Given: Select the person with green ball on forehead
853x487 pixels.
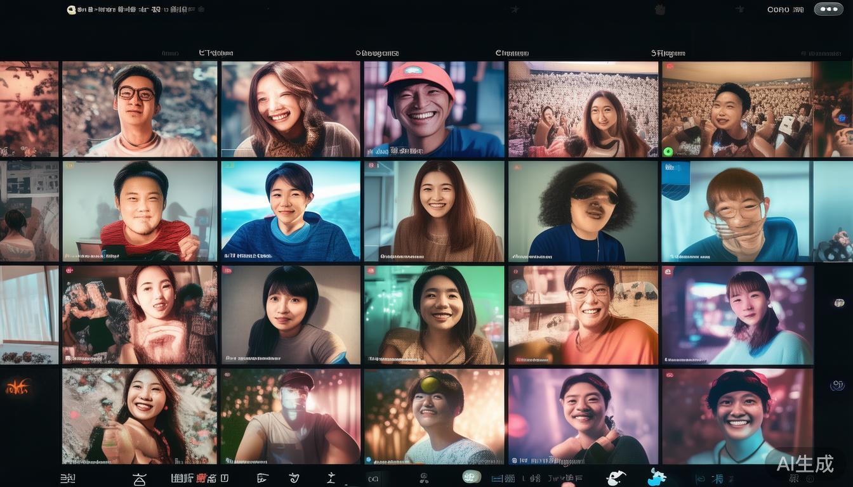Looking at the screenshot, I should click(434, 417).
